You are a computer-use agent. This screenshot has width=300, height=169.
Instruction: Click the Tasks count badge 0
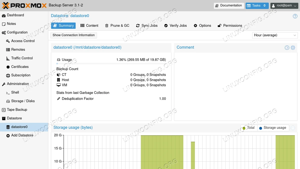pos(264,6)
